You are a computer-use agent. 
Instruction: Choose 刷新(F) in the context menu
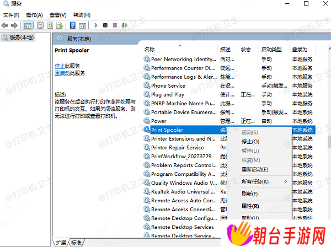click(x=249, y=194)
